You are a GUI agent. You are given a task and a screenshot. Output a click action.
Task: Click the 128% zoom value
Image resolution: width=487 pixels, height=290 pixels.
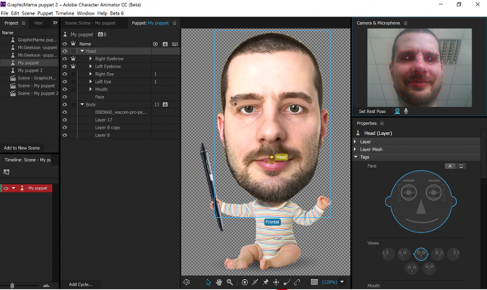329,282
